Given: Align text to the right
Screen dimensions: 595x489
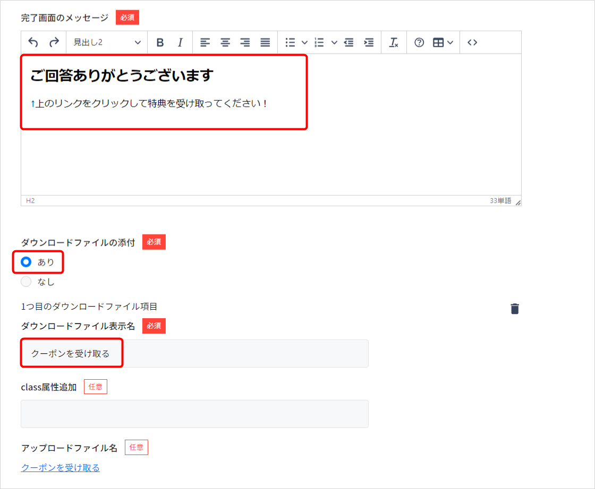Looking at the screenshot, I should [x=245, y=42].
